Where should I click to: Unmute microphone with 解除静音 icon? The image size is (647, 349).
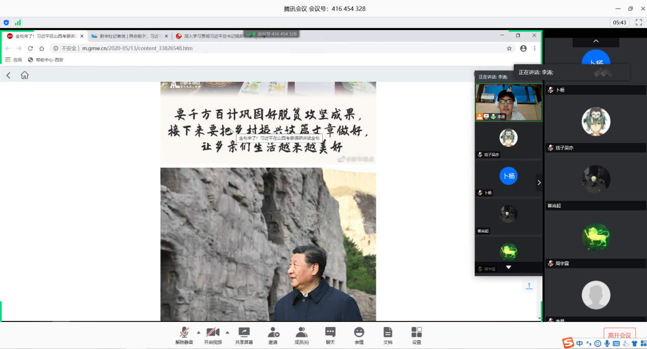click(x=184, y=333)
